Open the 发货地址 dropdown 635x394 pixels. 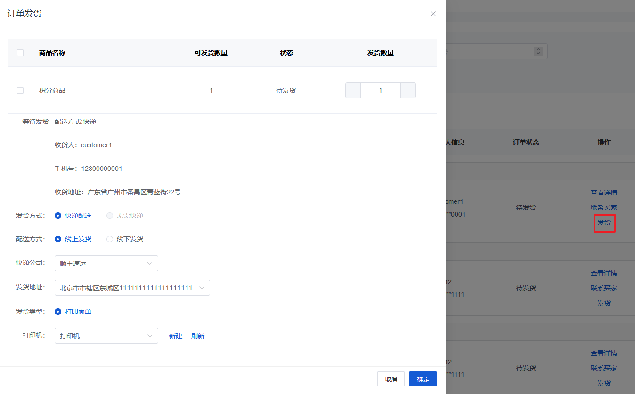[132, 288]
